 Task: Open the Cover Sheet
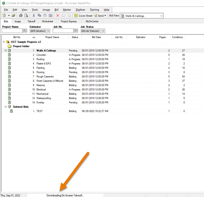pos(83,16)
